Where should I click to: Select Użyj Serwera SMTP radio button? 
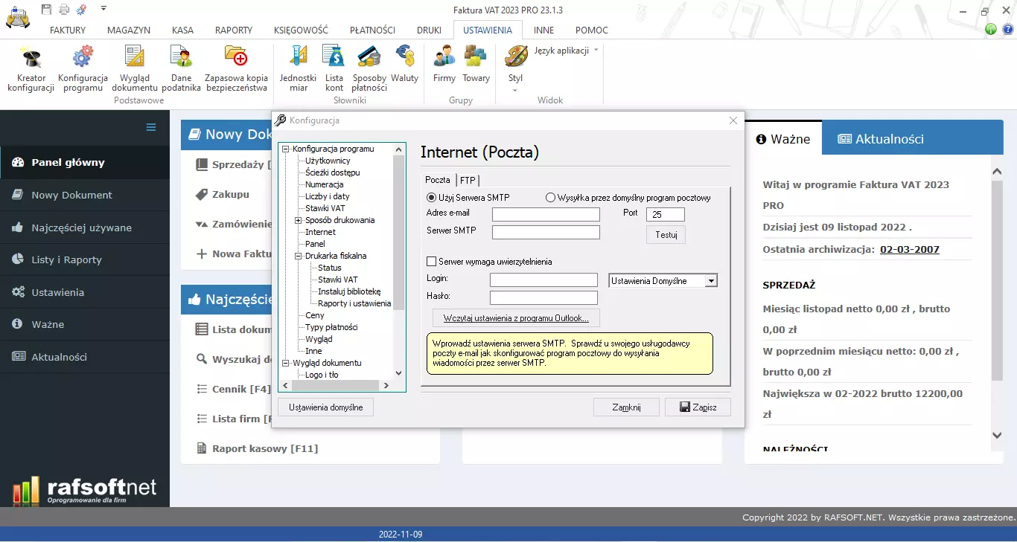(x=431, y=198)
